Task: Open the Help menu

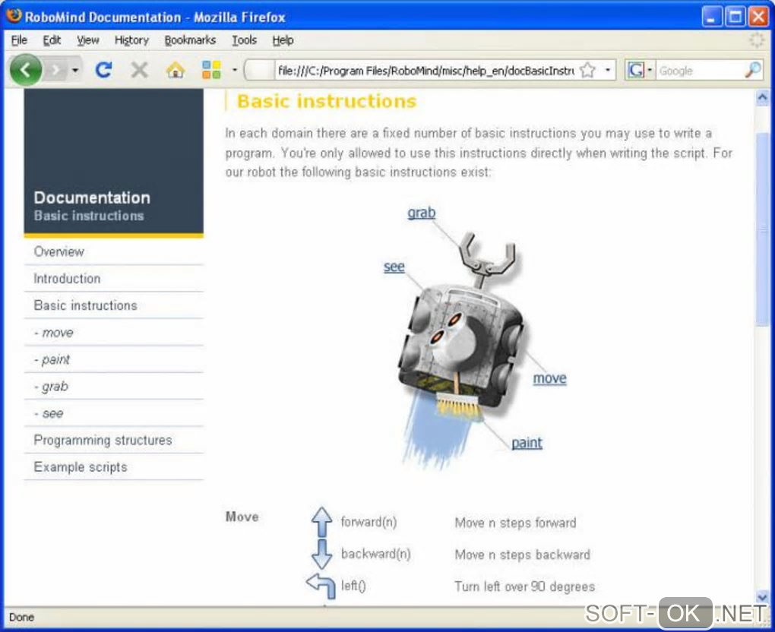Action: pyautogui.click(x=283, y=40)
